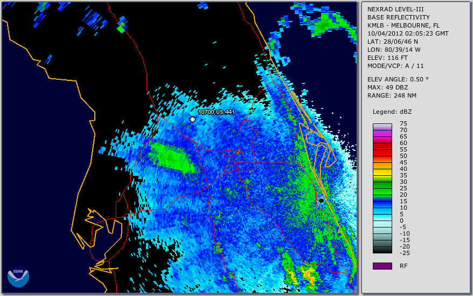Click the dBZ color scale bar
Viewport: 473px width, 296px height.
point(382,188)
